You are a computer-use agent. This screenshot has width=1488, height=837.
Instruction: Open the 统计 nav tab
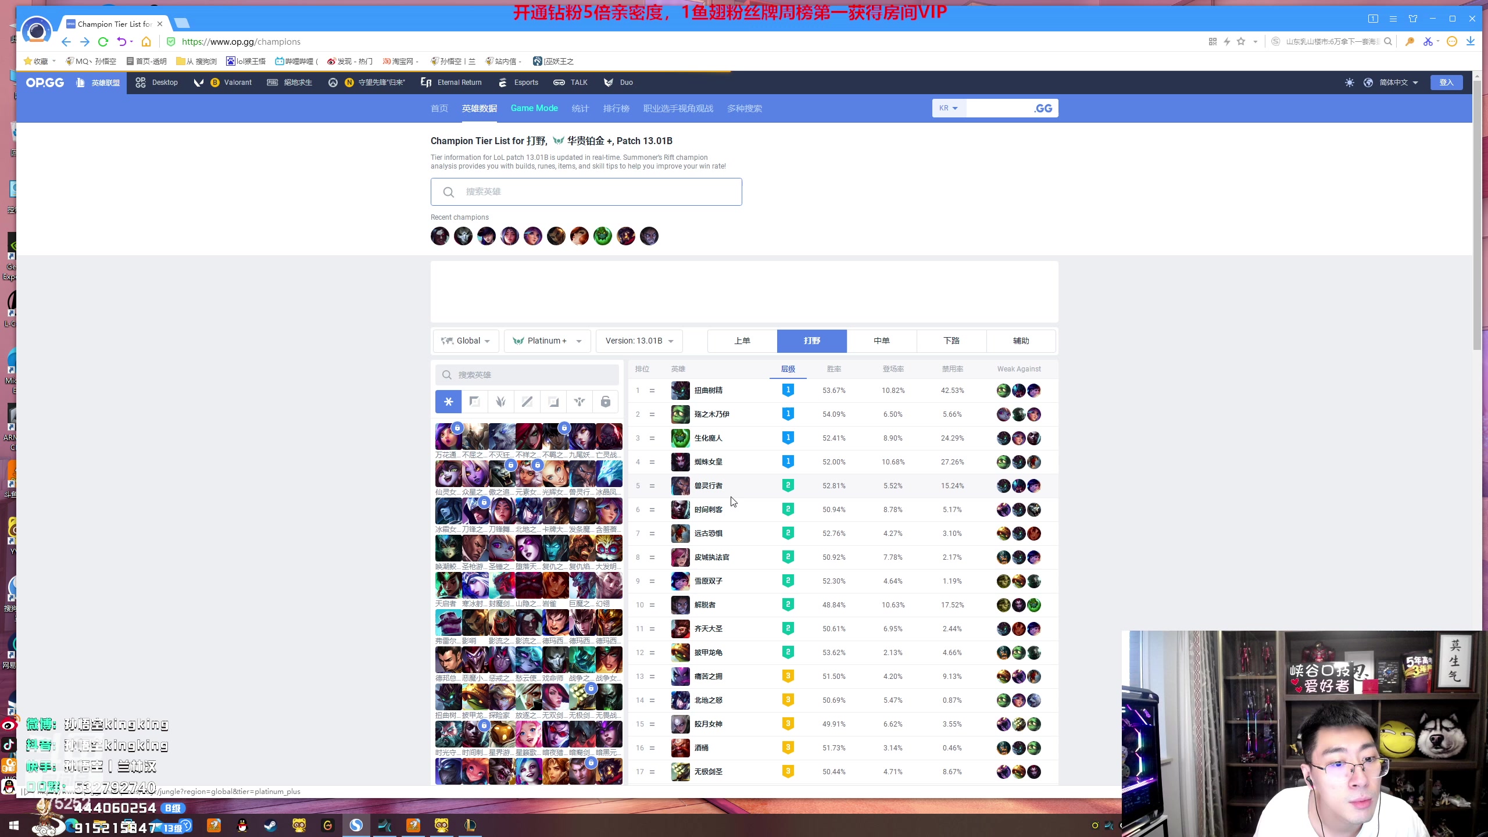point(580,109)
